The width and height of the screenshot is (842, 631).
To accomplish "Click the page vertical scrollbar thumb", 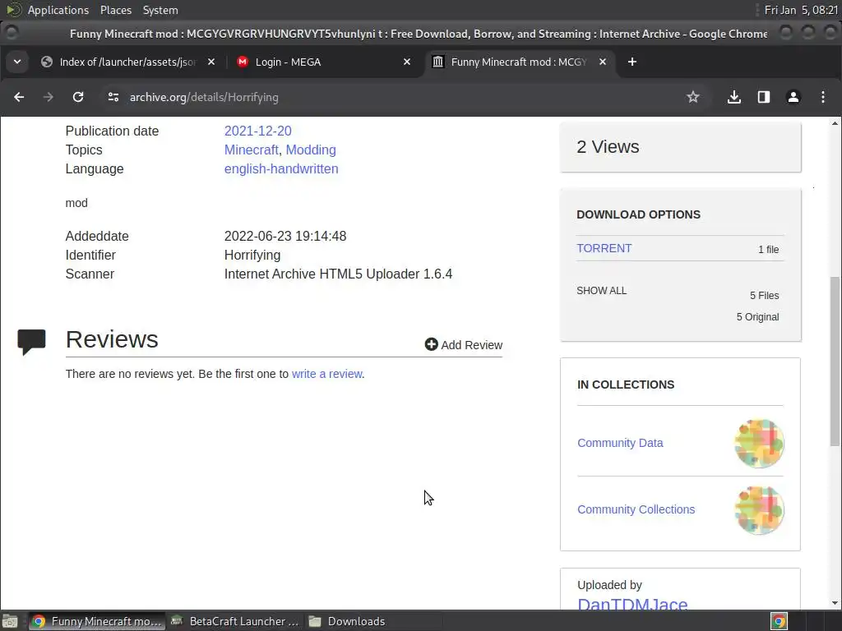I will [835, 362].
